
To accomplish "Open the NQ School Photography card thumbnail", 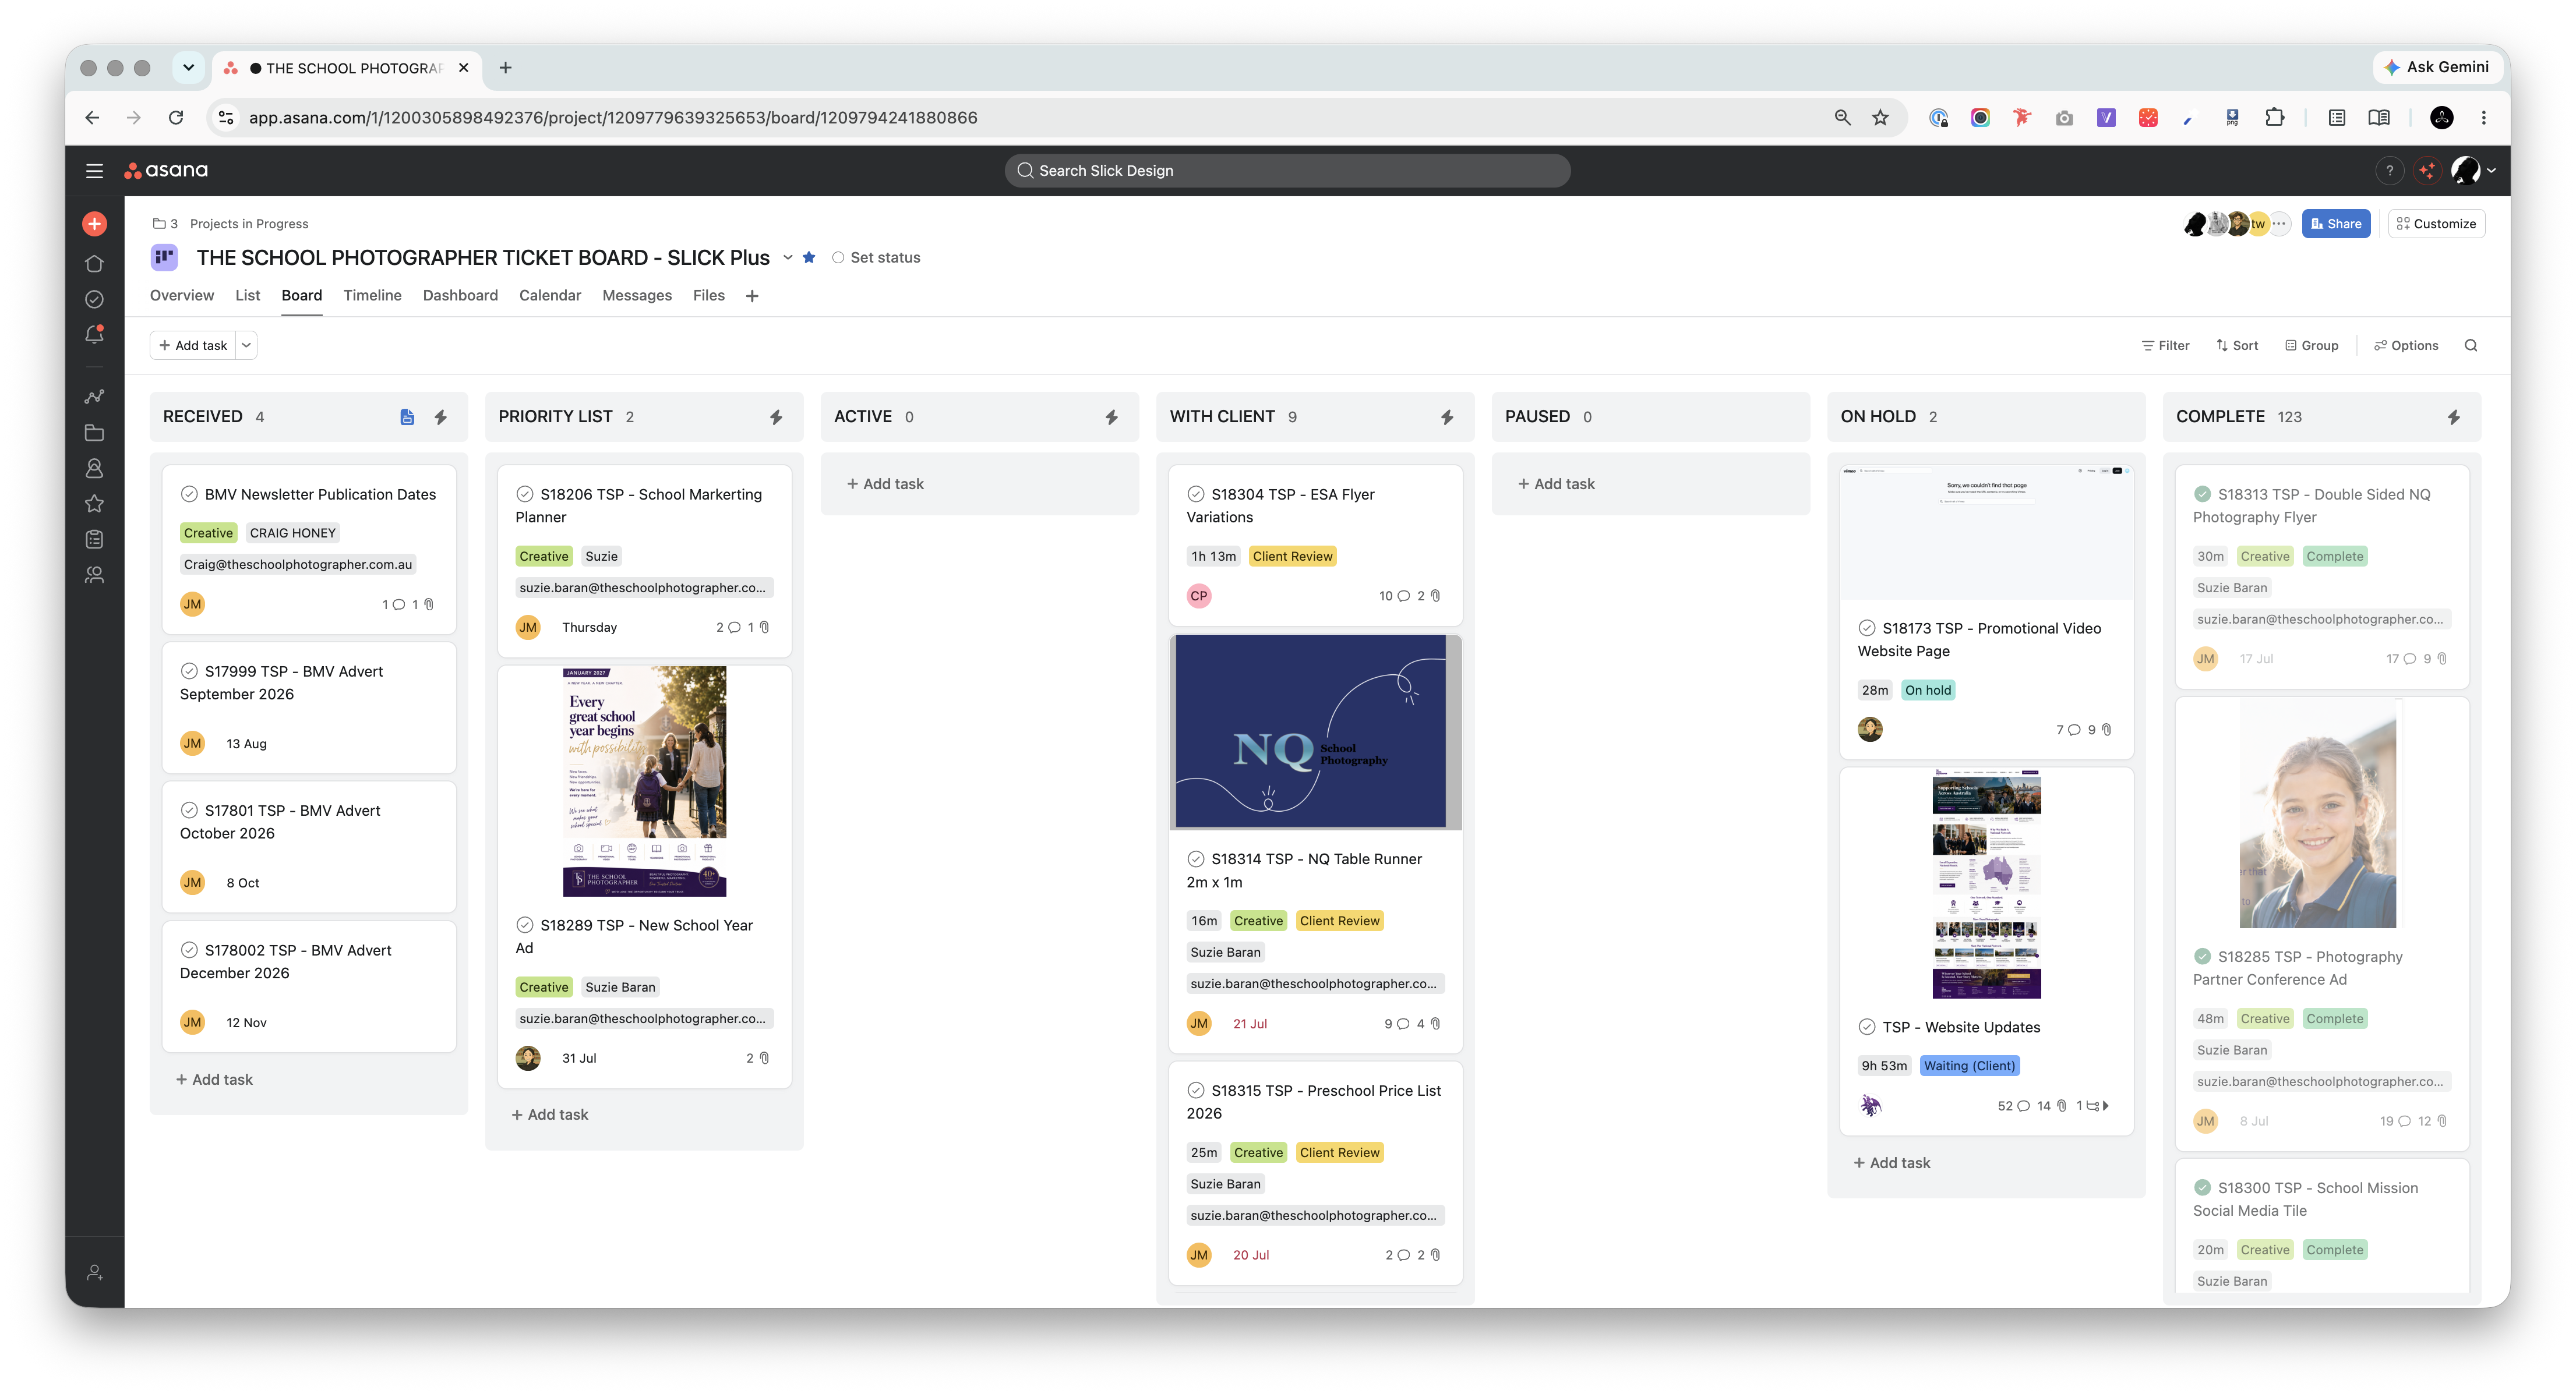I will 1315,731.
